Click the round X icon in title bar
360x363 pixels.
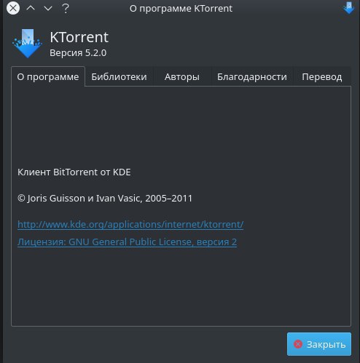[x=13, y=8]
